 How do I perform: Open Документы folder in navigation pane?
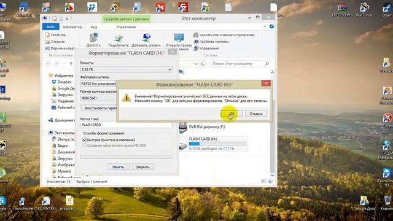coord(63,152)
